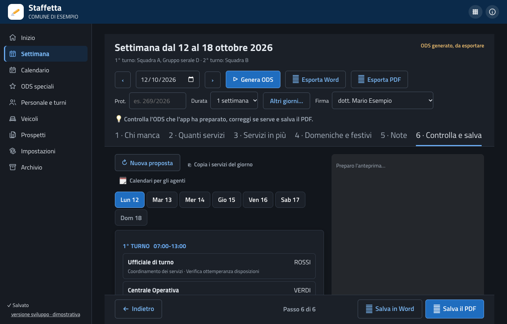Switch to tab 1 · Chi manca
Image resolution: width=507 pixels, height=324 pixels.
coord(137,135)
